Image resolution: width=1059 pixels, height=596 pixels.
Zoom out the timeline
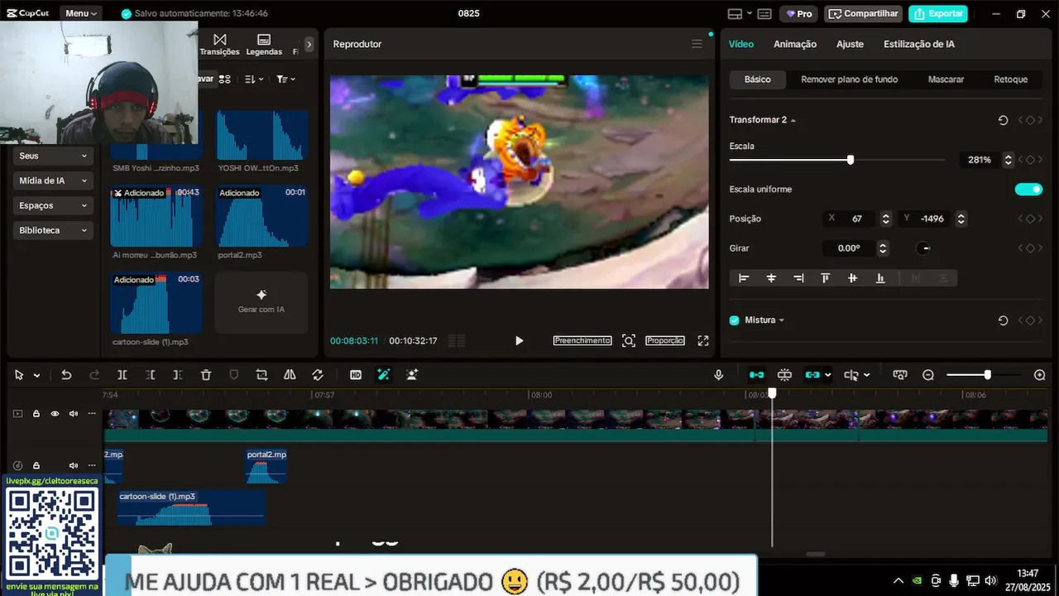pyautogui.click(x=928, y=375)
